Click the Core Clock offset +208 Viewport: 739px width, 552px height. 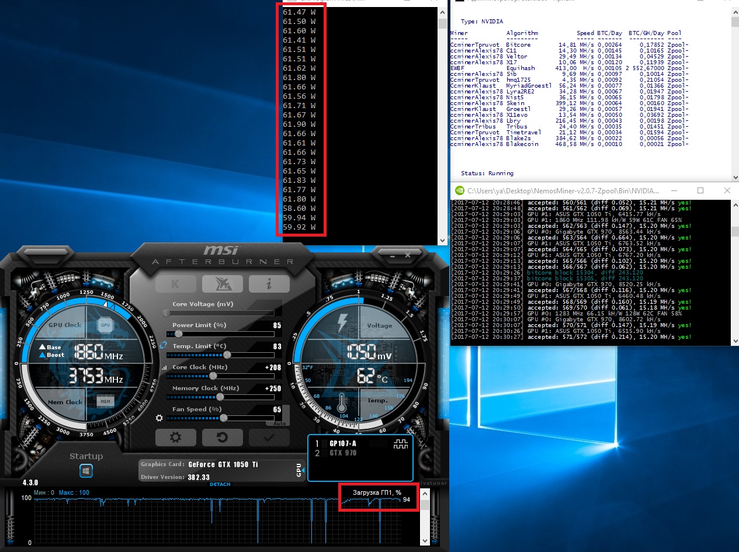click(x=273, y=367)
